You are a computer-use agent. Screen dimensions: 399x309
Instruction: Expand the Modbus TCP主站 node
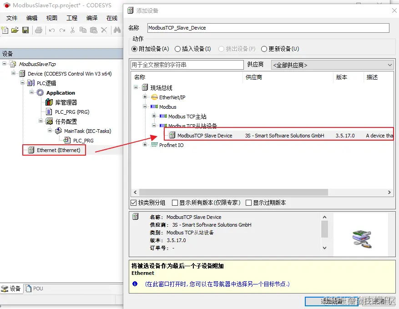point(154,116)
